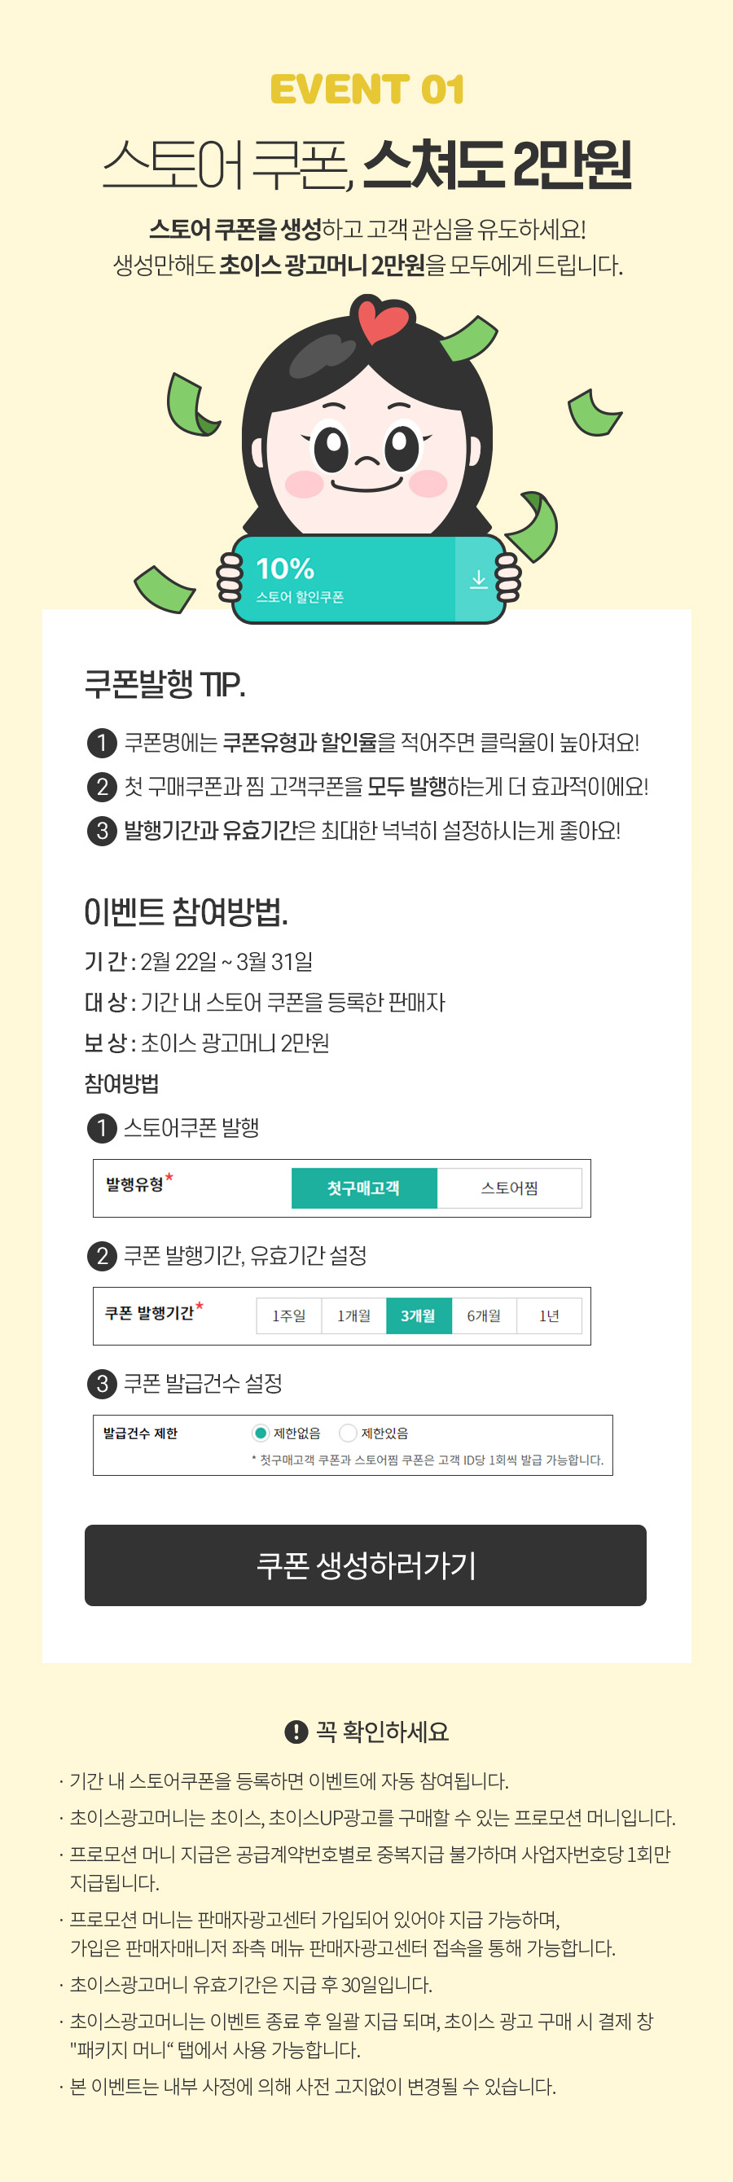Screen dimensions: 733x2182
Task: Click the exclamation icon beside 꼭 확인하세요
Action: (296, 1732)
